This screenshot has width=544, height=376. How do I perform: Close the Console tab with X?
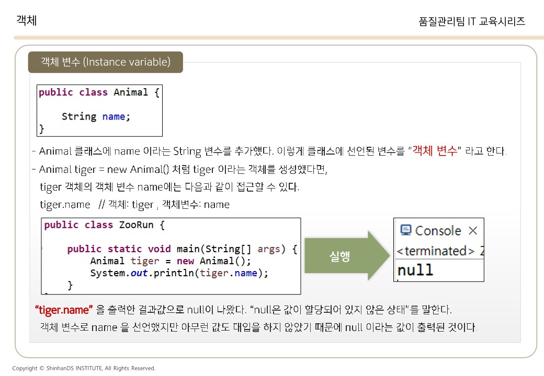tap(472, 231)
